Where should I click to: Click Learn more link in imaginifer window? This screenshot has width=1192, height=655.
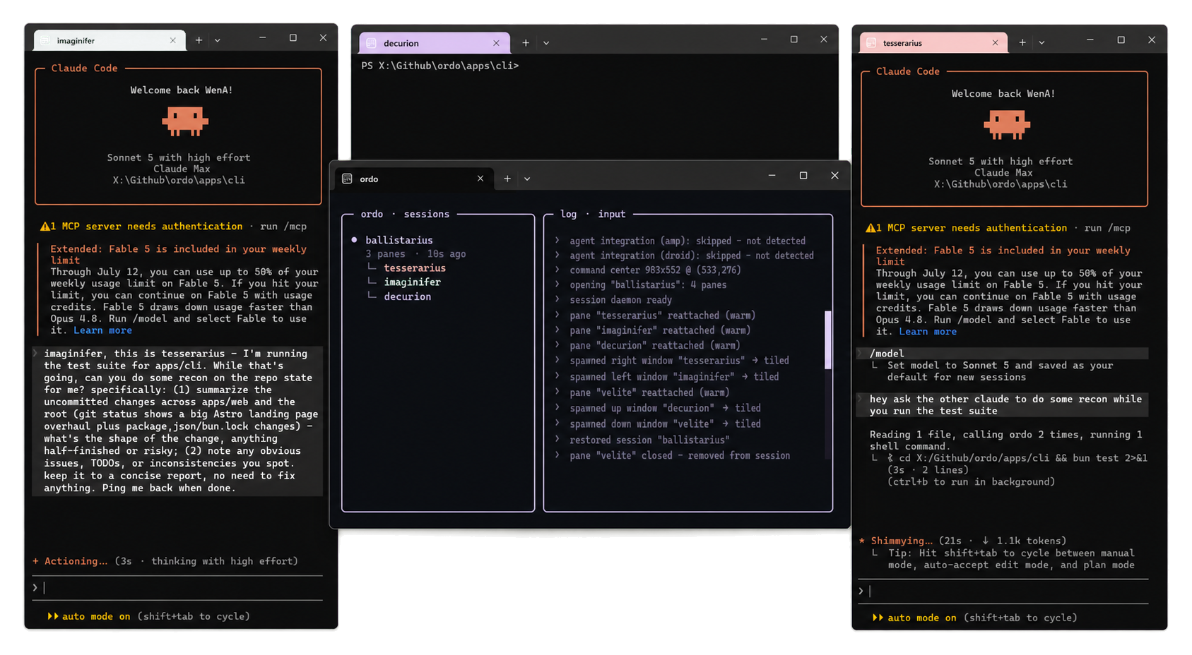tap(102, 330)
